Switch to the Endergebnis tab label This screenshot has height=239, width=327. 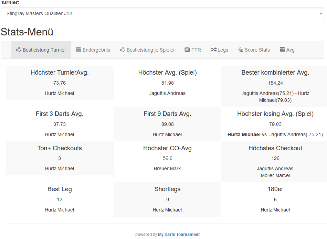(96, 50)
